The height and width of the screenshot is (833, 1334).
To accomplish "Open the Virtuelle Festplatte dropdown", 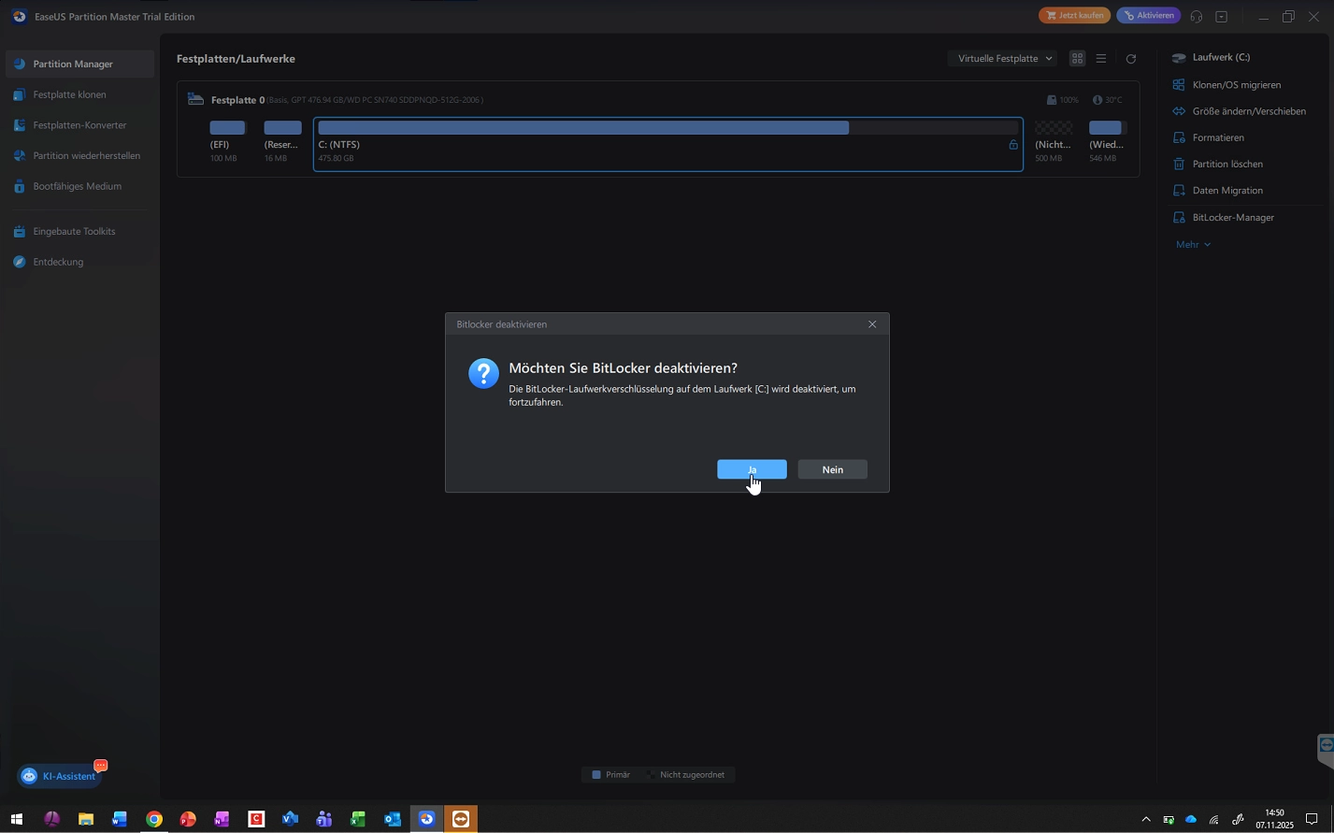I will coord(1004,59).
